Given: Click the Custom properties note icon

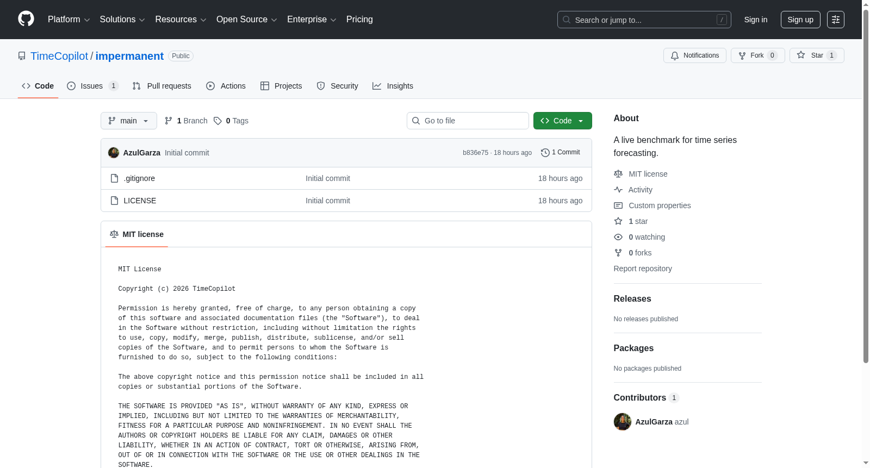Looking at the screenshot, I should point(618,205).
